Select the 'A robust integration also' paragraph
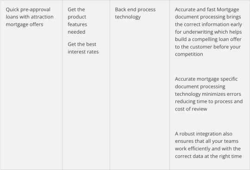The width and height of the screenshot is (250, 170). point(208,145)
